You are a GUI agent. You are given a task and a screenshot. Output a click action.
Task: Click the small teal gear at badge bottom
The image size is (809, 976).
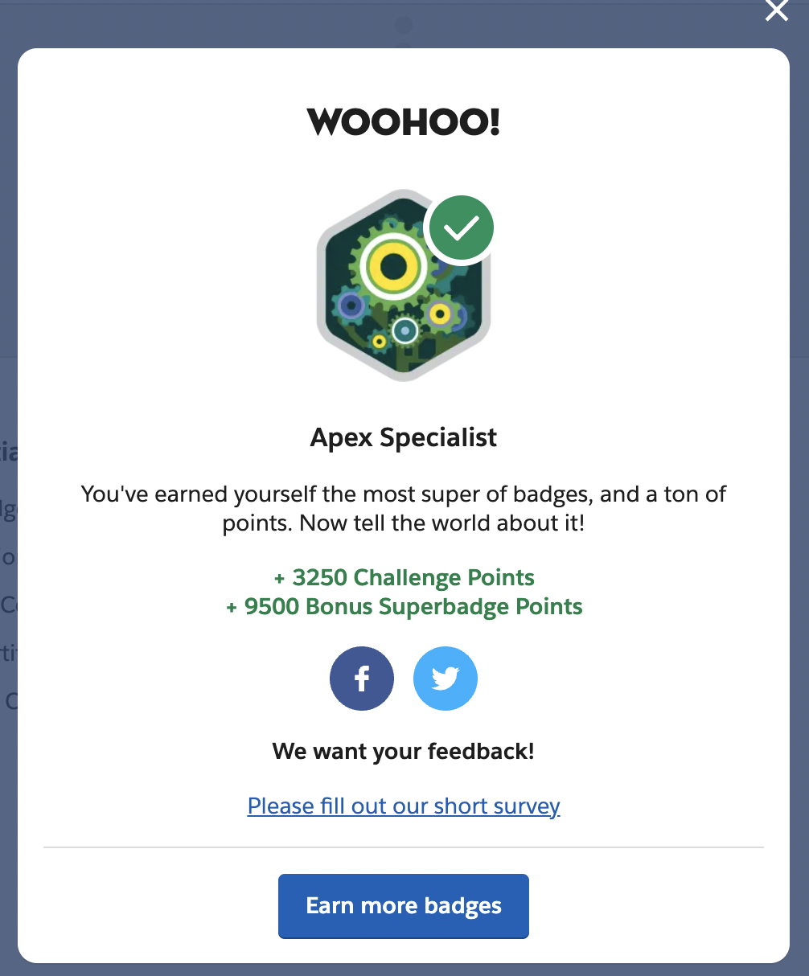(x=404, y=330)
